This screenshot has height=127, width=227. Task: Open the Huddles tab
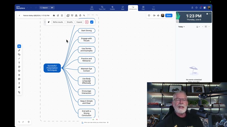pos(112,8)
